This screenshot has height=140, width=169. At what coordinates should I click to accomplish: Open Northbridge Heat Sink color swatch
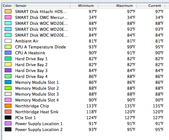pyautogui.click(x=8, y=112)
